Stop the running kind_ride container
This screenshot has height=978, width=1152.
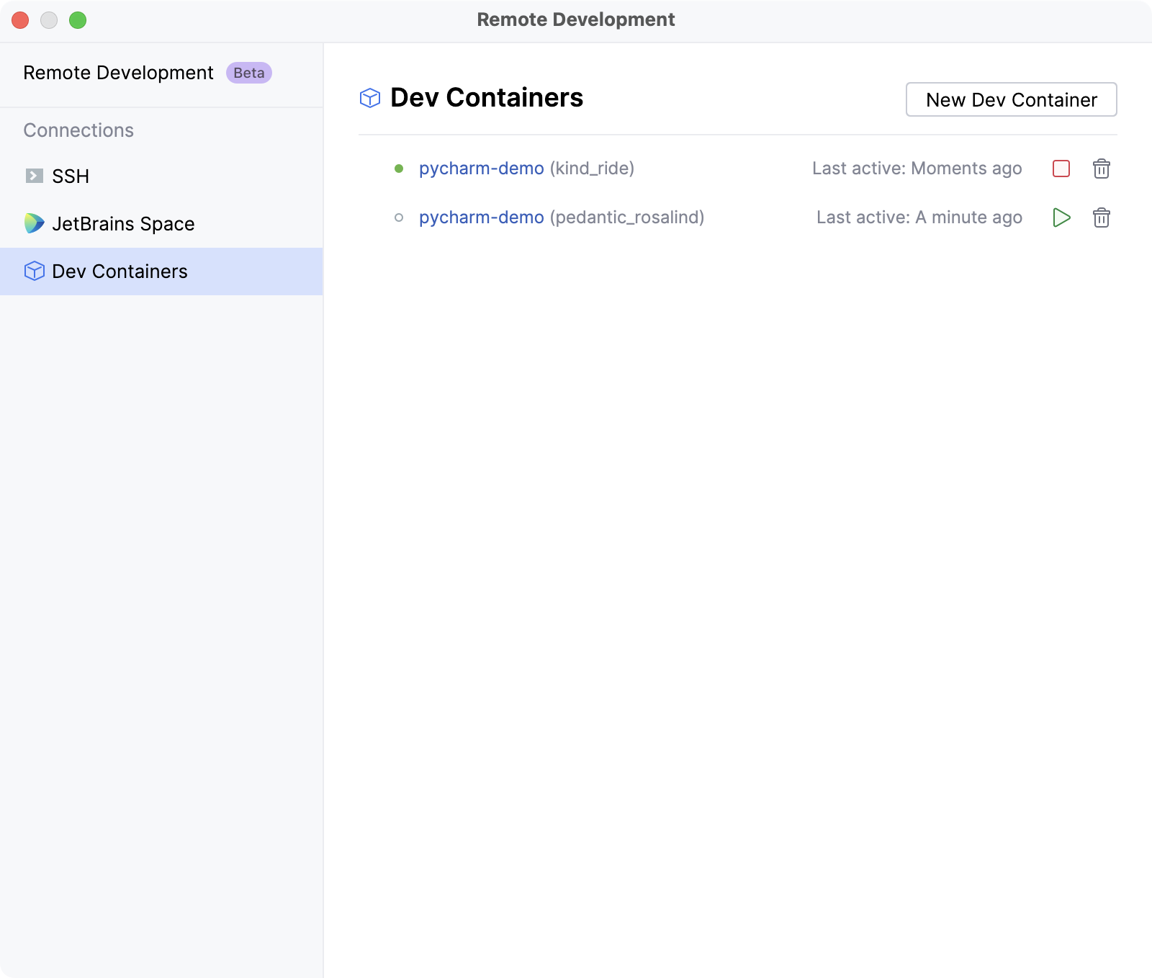pos(1061,169)
